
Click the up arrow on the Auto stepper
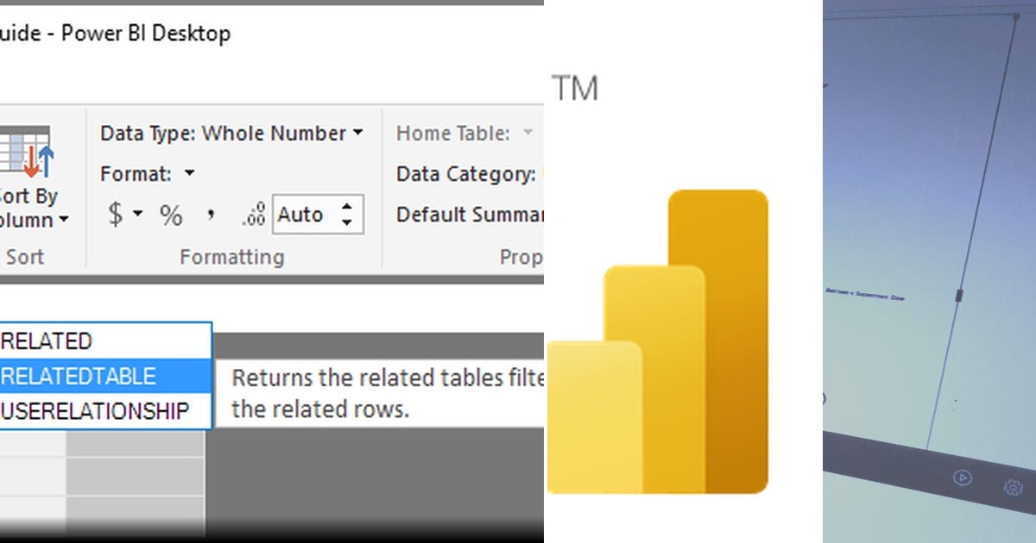pos(345,207)
